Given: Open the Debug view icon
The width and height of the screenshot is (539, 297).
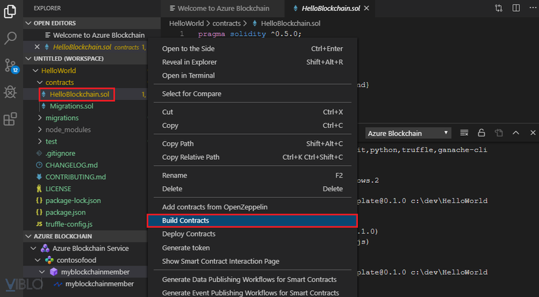Looking at the screenshot, I should (x=10, y=92).
